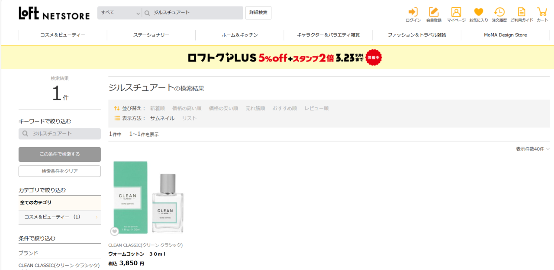This screenshot has width=554, height=270.
Task: Sort results by 新着順
Action: [x=158, y=109]
